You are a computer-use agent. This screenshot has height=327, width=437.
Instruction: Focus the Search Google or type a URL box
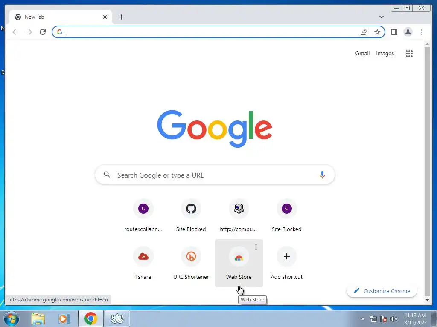click(215, 175)
